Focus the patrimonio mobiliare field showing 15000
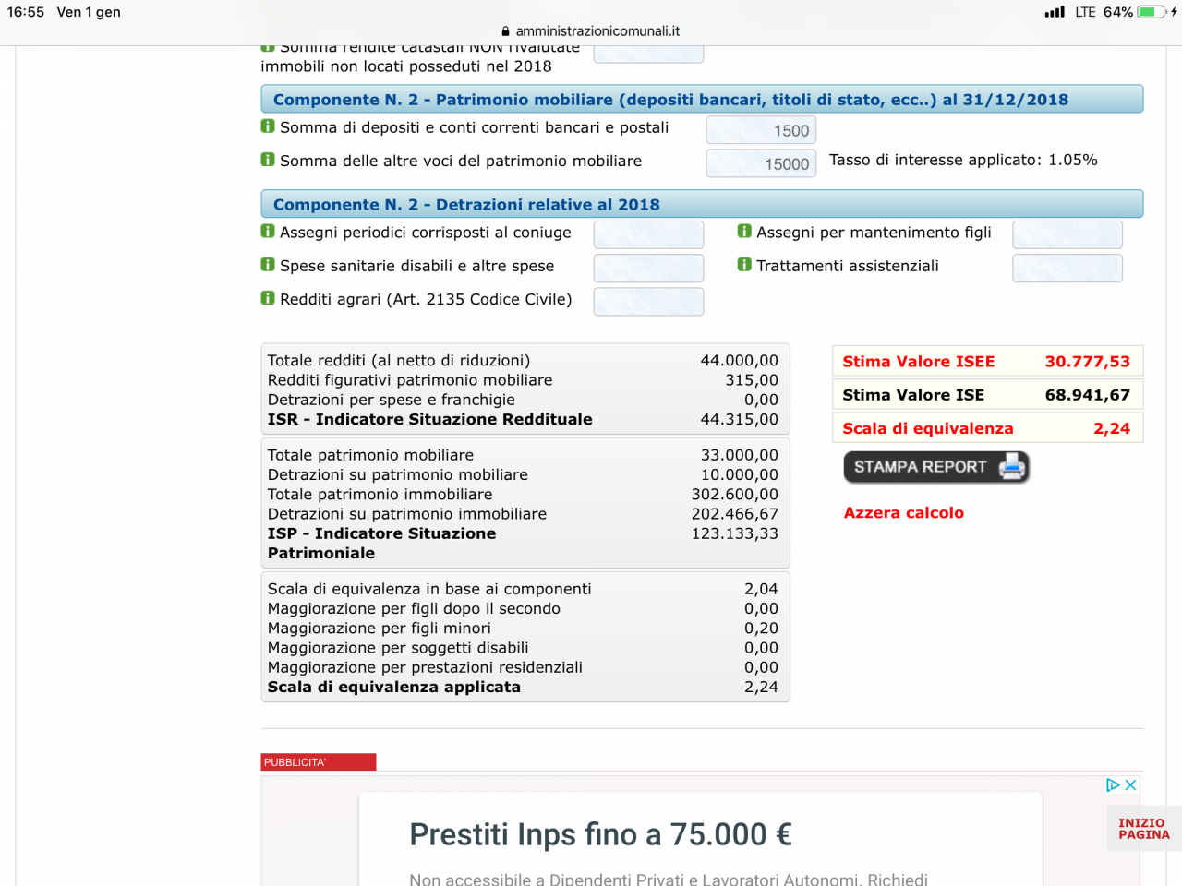Screen dimensions: 1182x886 tap(761, 163)
